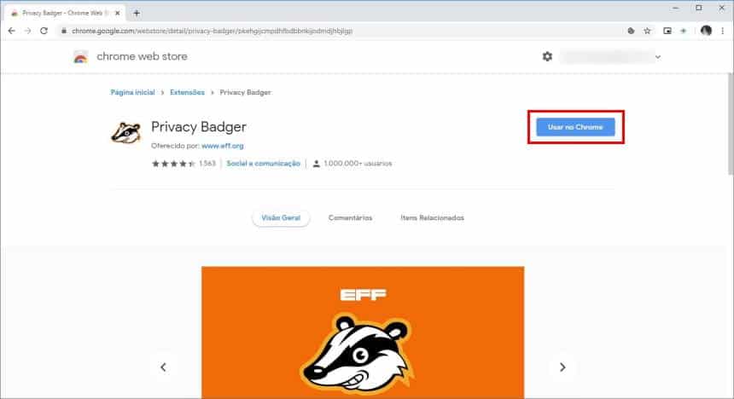Switch to the Visão Geral tab
This screenshot has width=734, height=399.
click(x=281, y=218)
